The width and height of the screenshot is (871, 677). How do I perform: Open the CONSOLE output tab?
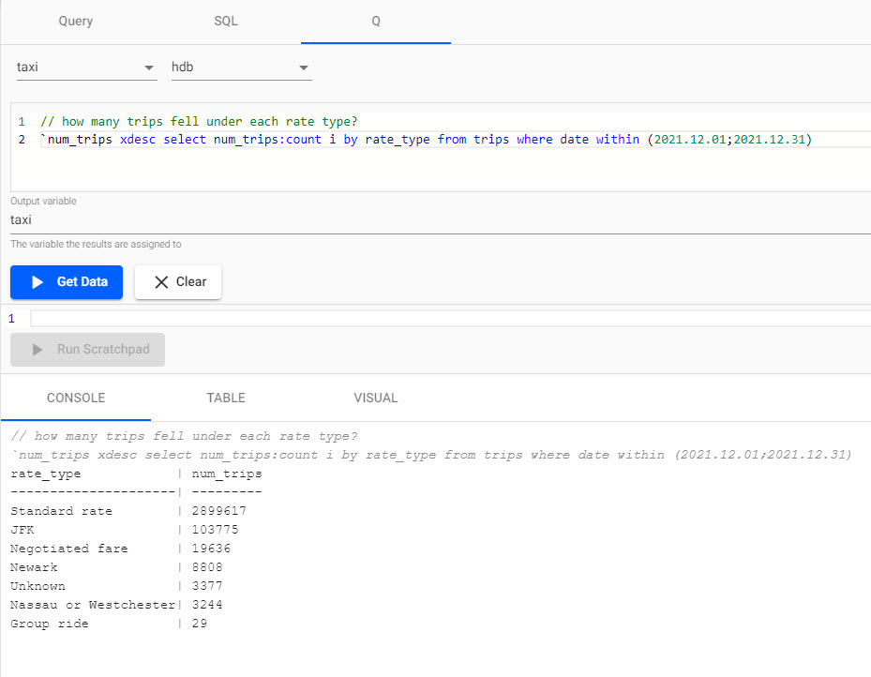76,398
